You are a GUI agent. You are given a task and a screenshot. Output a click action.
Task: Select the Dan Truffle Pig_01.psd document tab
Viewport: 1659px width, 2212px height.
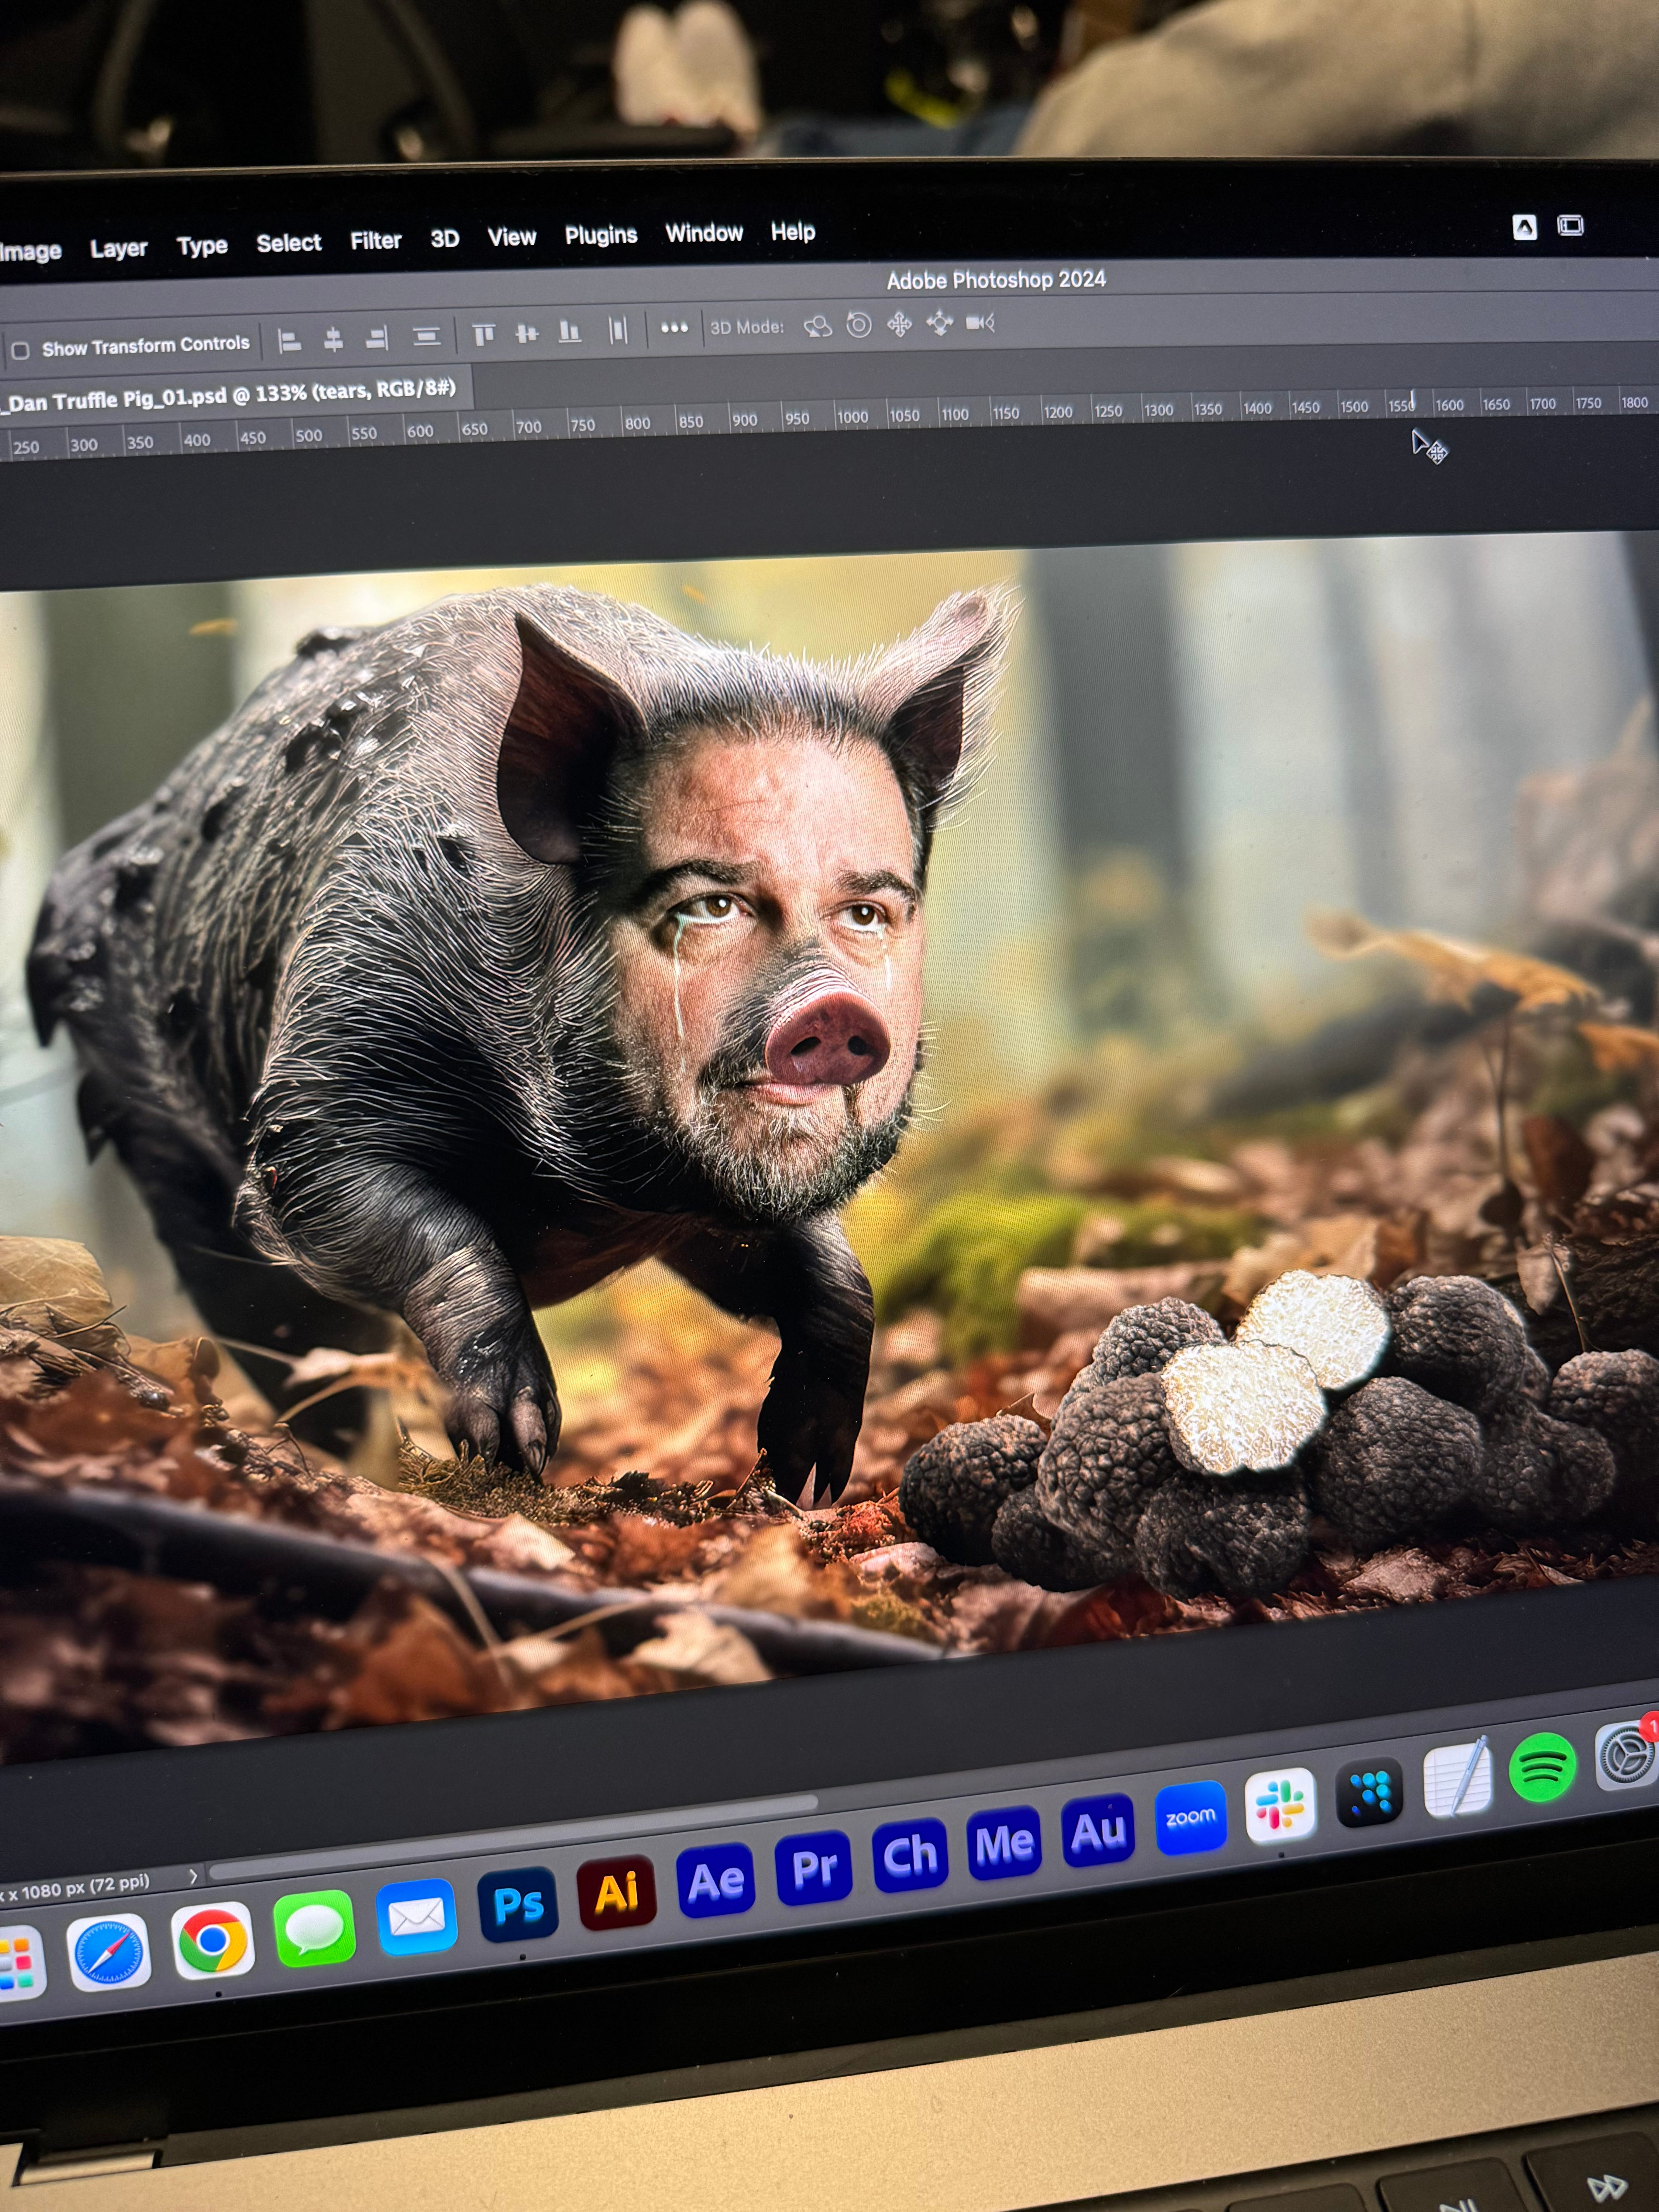click(x=232, y=394)
